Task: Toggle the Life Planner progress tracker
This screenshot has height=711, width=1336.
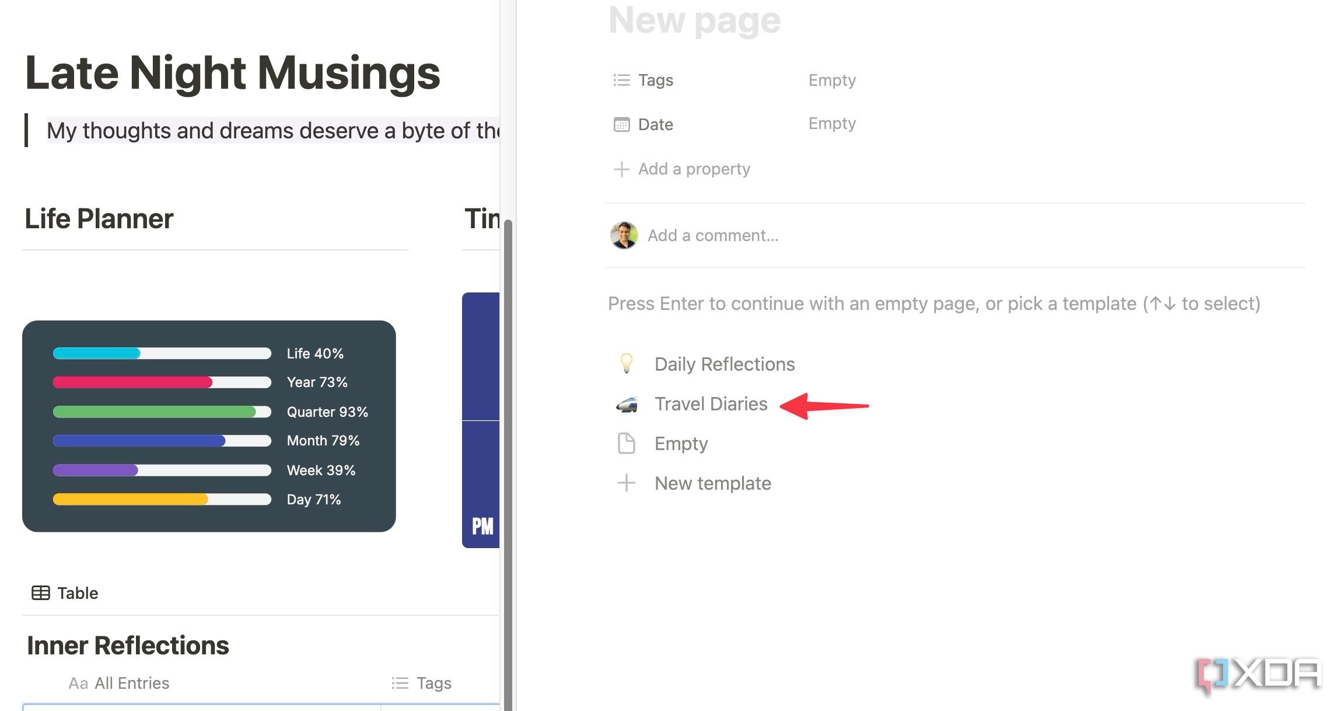Action: [99, 217]
